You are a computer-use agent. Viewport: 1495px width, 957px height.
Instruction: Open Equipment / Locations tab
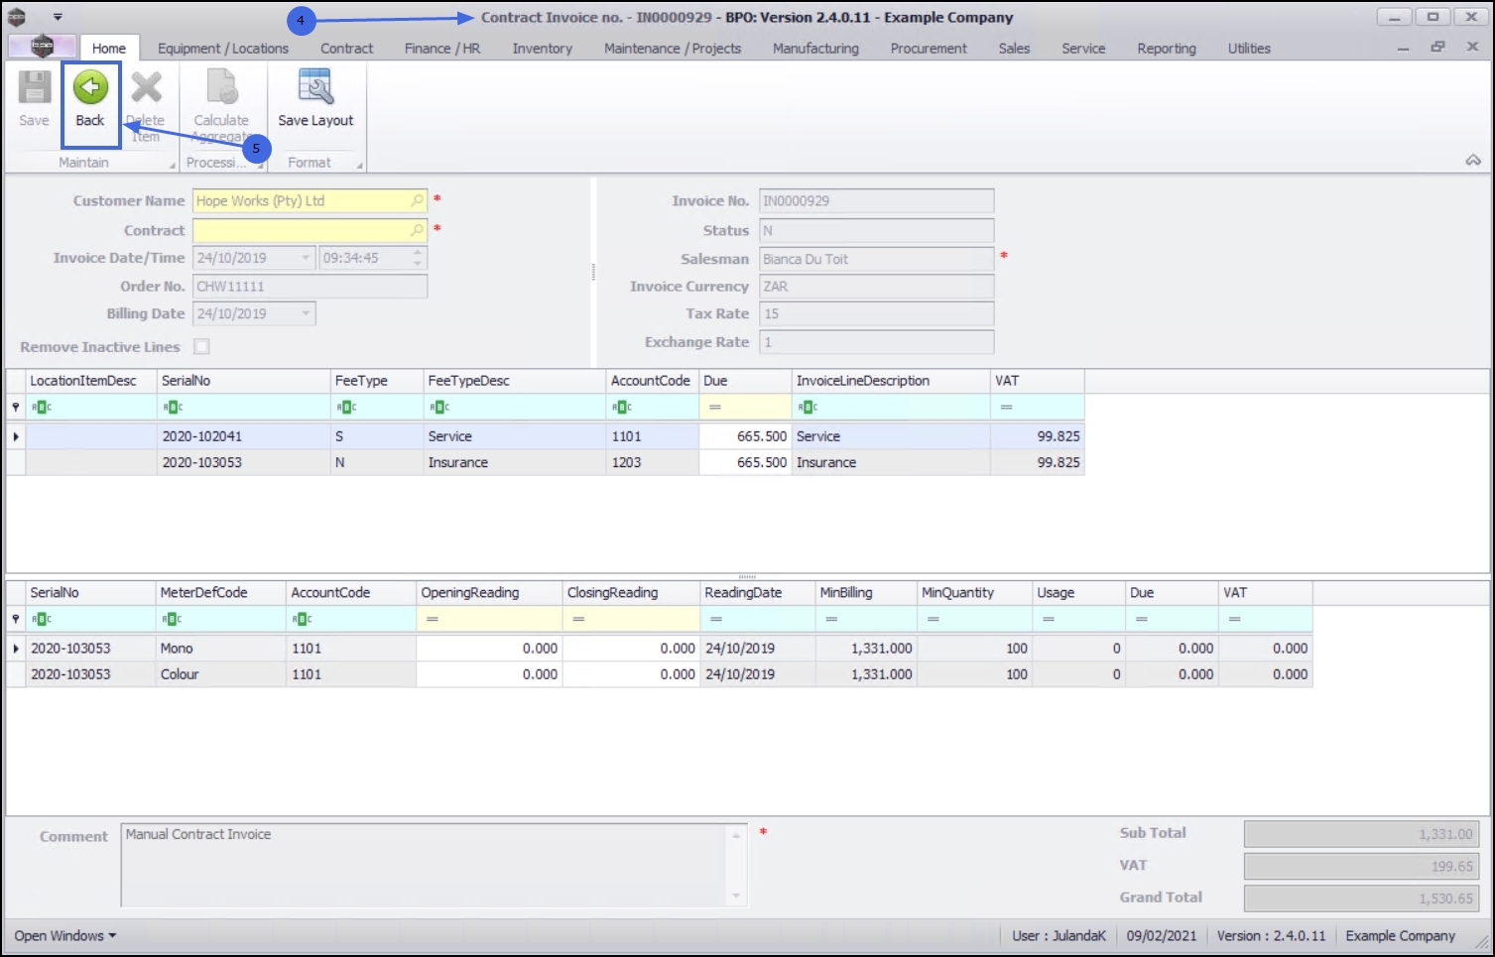(x=223, y=48)
